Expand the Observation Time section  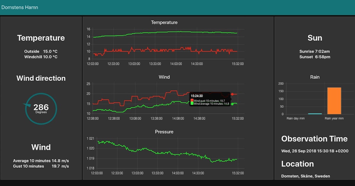click(x=314, y=138)
